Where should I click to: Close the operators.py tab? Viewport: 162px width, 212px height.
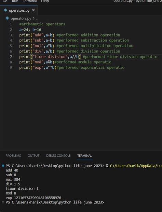pyautogui.click(x=33, y=10)
